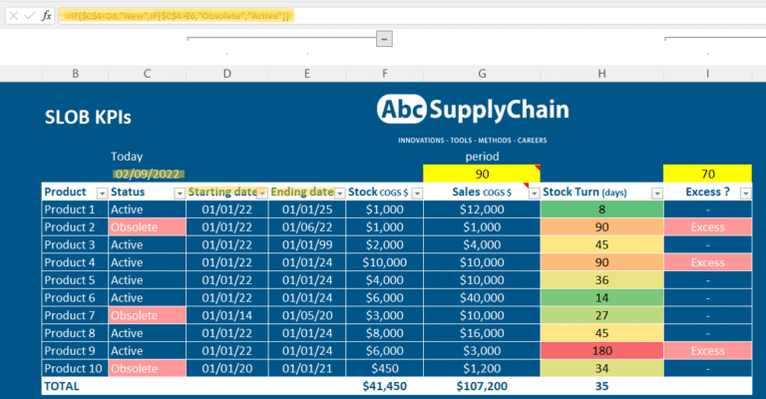Select Product 7 starting date 01/01/14
The width and height of the screenshot is (766, 399).
click(x=227, y=315)
